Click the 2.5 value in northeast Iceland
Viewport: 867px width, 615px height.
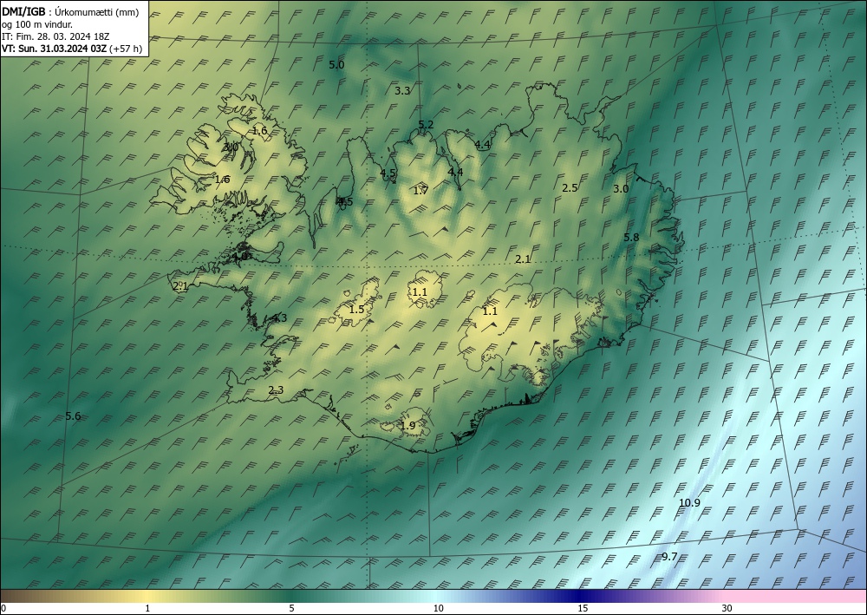[x=570, y=188]
